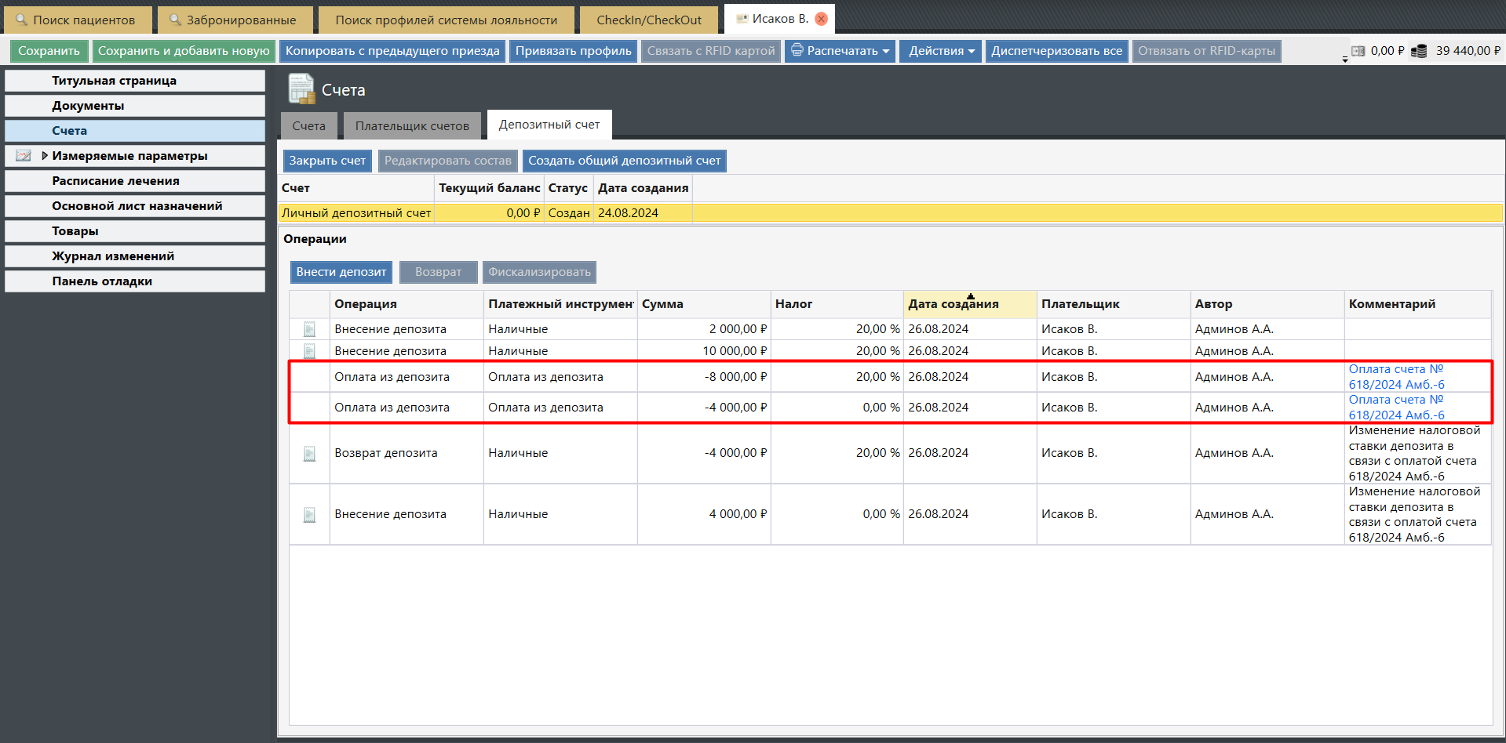Close the Исаков В. patient tab
The image size is (1506, 743).
822,19
